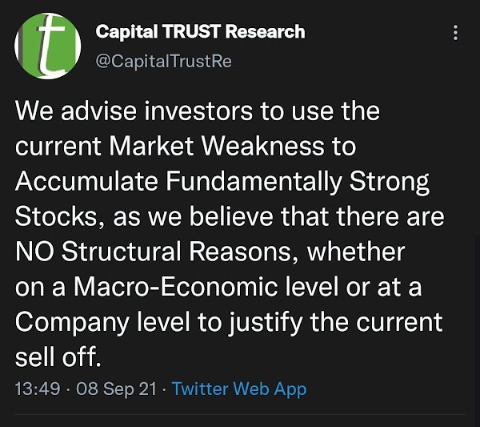This screenshot has height=427, width=480.
Task: Click the white letter t in the avatar
Action: point(51,46)
